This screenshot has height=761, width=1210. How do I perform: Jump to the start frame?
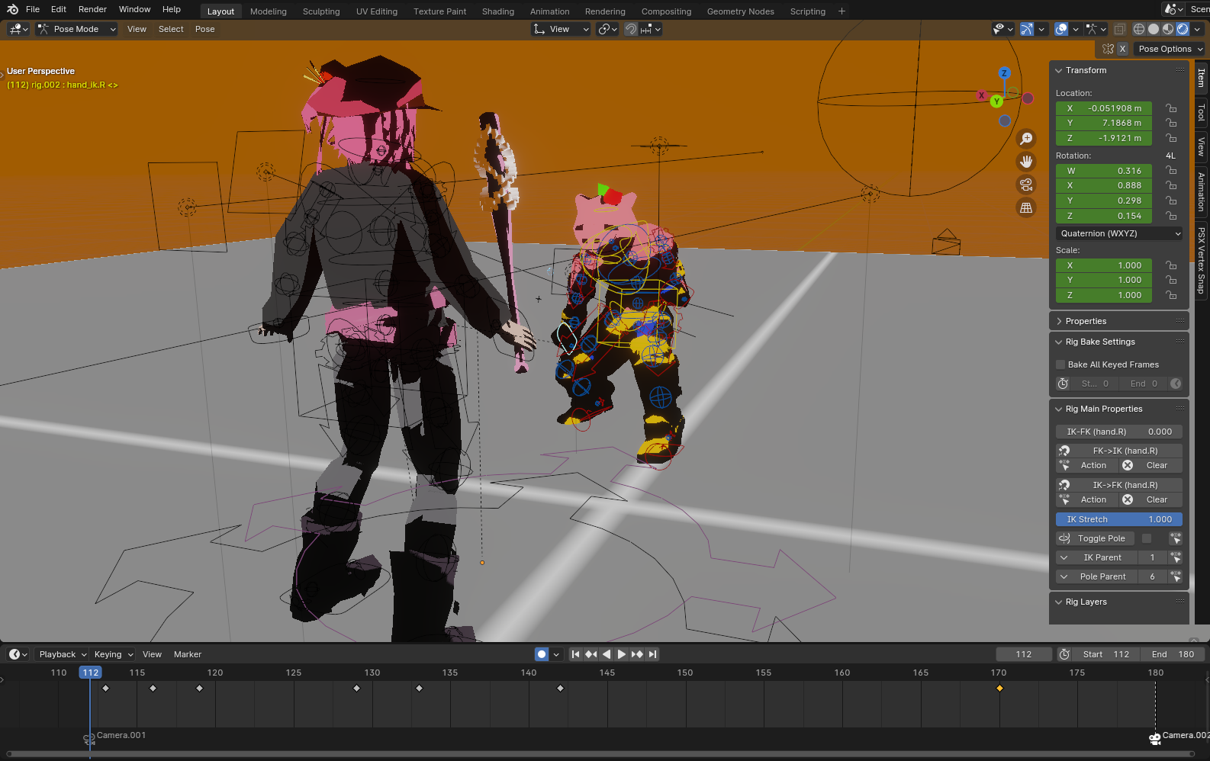(576, 654)
